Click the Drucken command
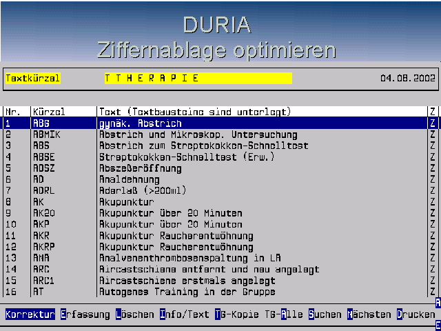This screenshot has width=441, height=331. [416, 314]
